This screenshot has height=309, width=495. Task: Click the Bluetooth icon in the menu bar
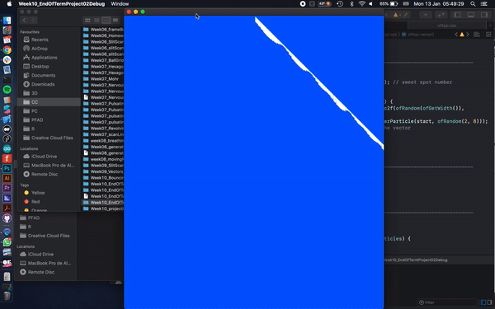(351, 4)
